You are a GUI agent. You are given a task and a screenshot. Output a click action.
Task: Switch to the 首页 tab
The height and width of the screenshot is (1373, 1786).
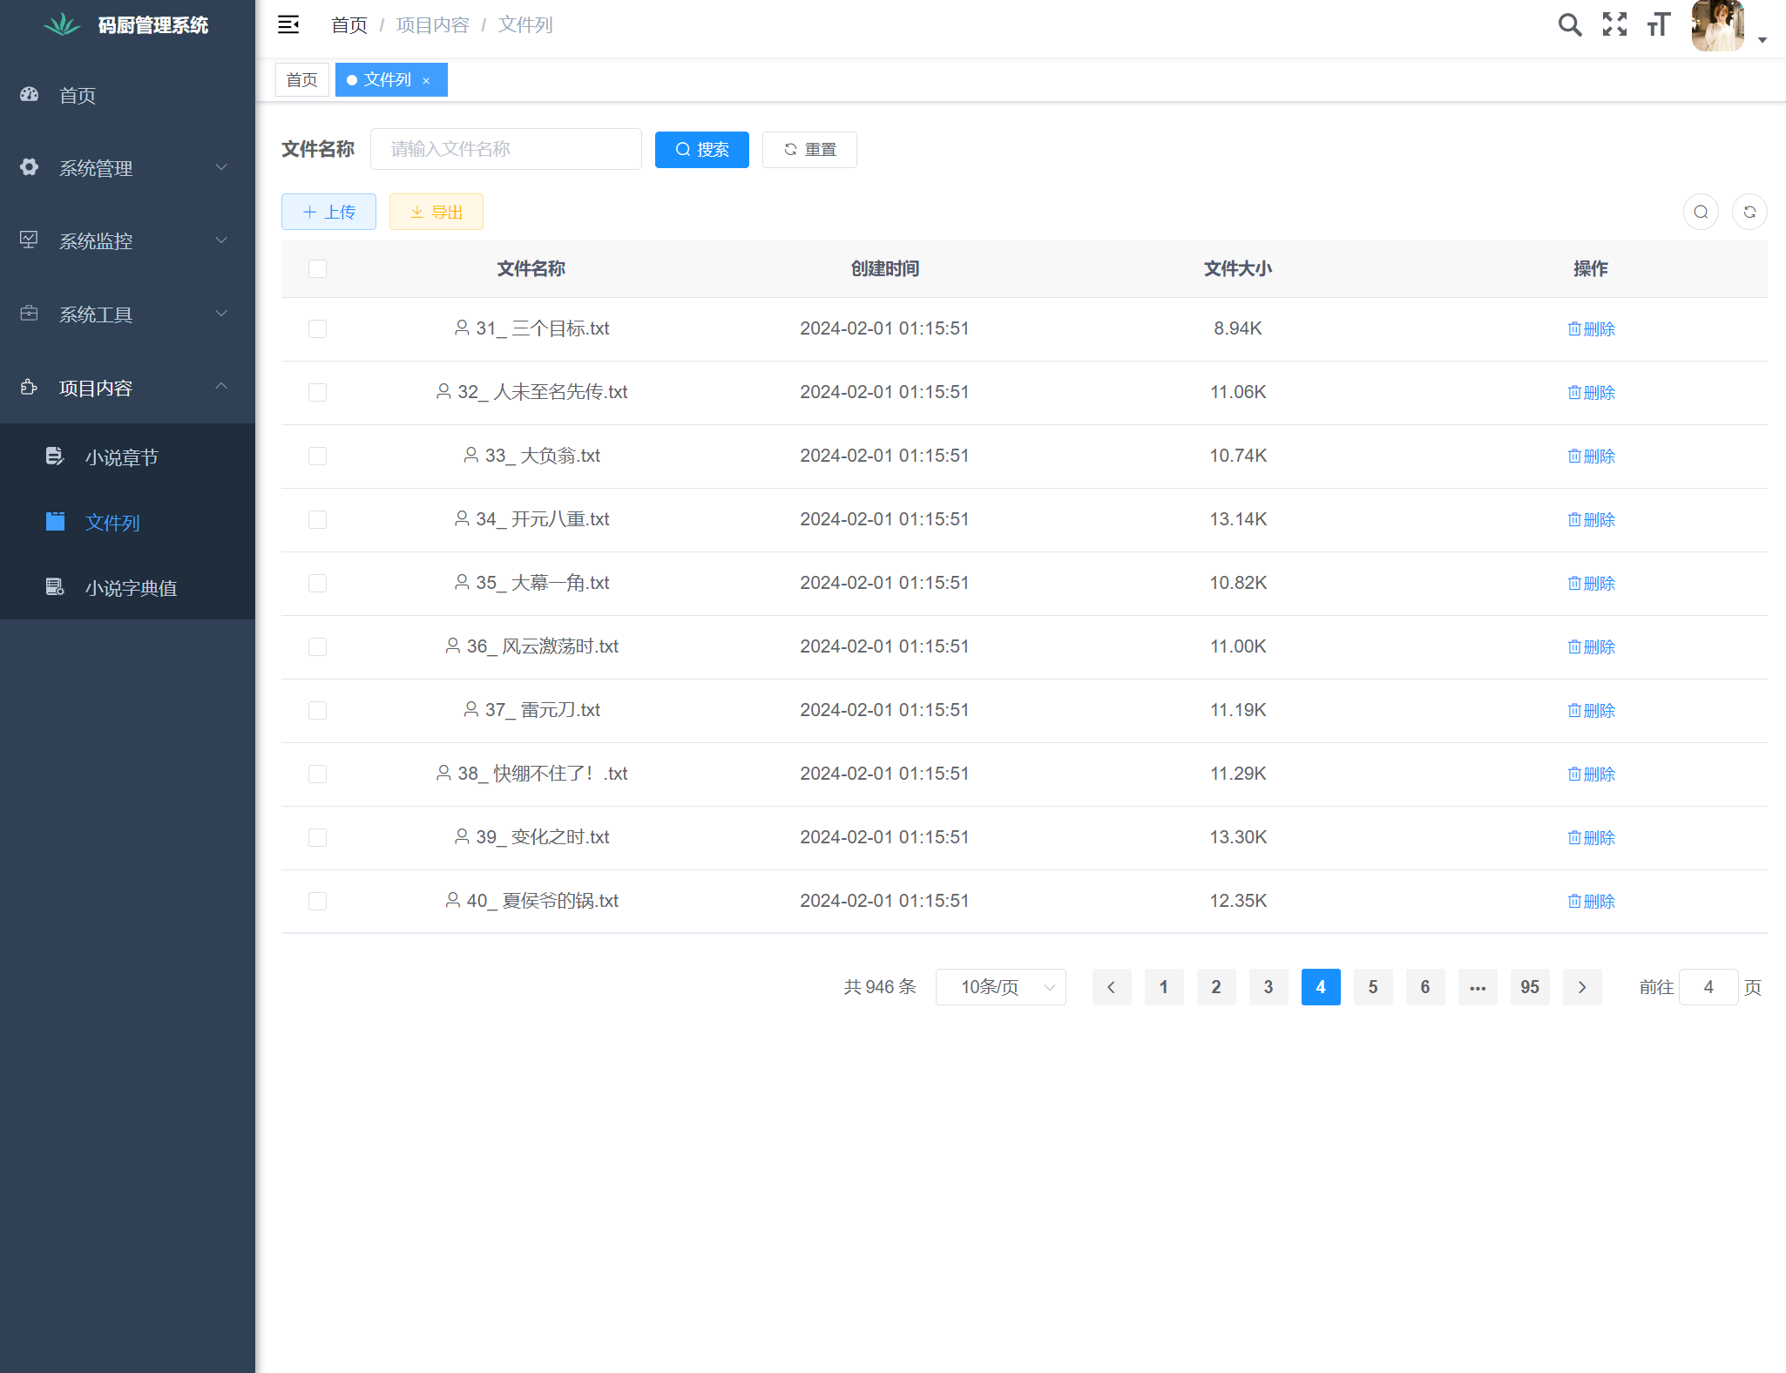(302, 80)
